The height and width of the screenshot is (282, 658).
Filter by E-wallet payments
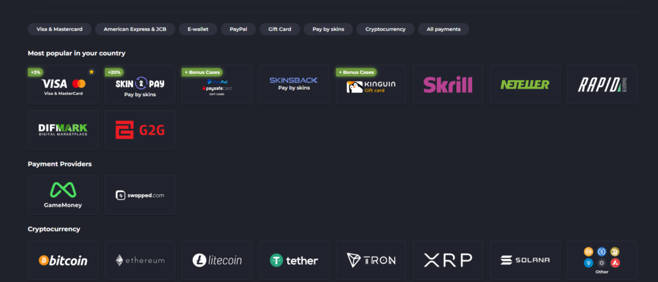[198, 29]
